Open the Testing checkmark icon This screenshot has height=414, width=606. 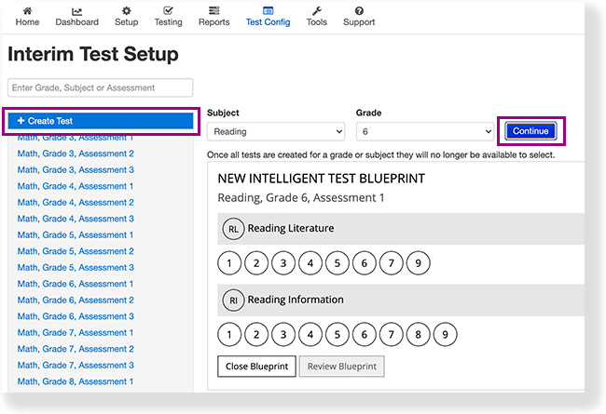pyautogui.click(x=168, y=11)
